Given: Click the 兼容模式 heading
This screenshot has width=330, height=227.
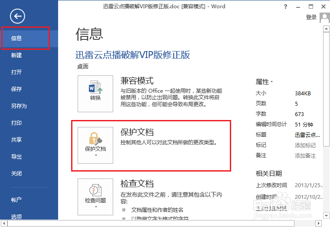Looking at the screenshot, I should 137,81.
